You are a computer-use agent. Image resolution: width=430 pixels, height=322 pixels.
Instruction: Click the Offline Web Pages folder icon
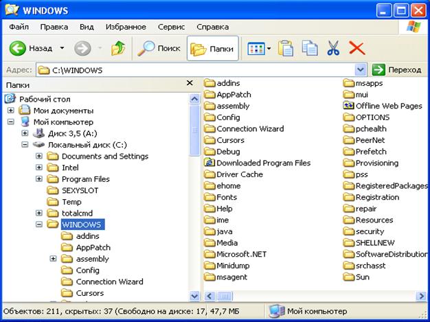point(348,106)
